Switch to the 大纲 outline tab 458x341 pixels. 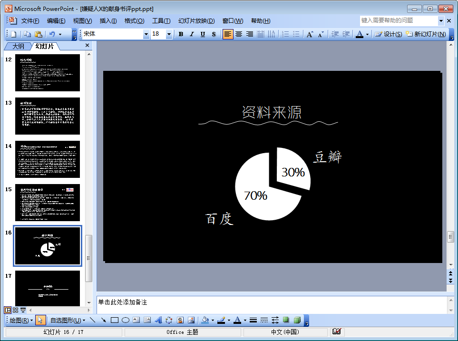coord(18,46)
